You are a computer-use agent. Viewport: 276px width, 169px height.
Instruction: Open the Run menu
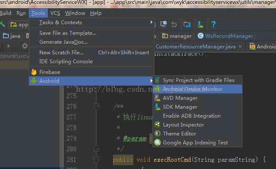21,13
